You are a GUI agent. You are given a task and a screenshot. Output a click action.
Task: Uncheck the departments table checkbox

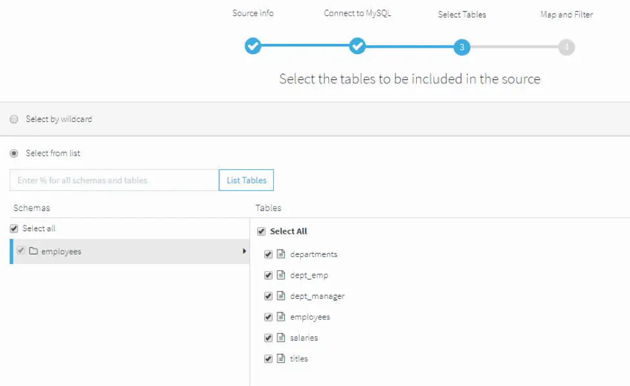268,254
